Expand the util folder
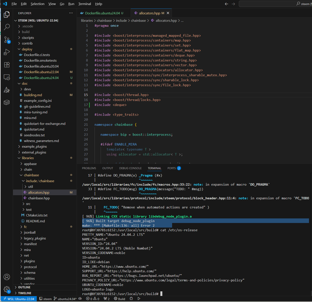Image resolution: width=312 pixels, height=302 pixels. tap(30, 187)
